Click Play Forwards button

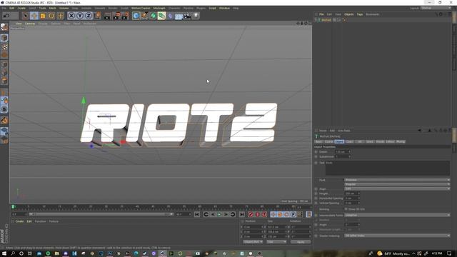(x=219, y=214)
